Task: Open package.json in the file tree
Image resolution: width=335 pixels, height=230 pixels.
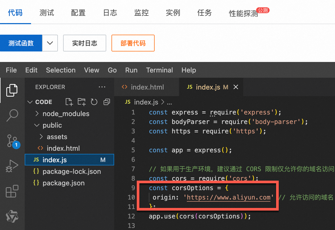Action: click(x=63, y=183)
